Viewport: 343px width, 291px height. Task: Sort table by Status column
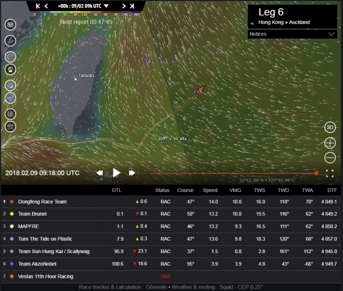(162, 190)
